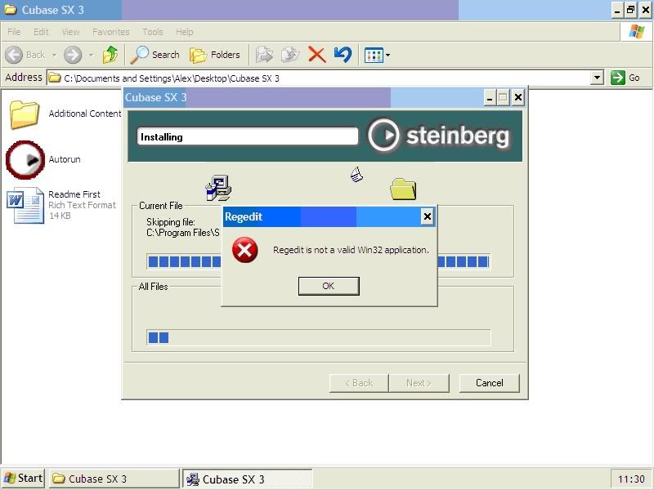Click the Move To toolbar icon

(264, 55)
